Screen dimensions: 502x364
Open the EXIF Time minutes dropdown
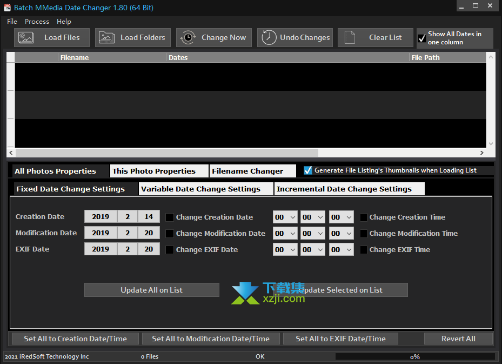(x=313, y=249)
